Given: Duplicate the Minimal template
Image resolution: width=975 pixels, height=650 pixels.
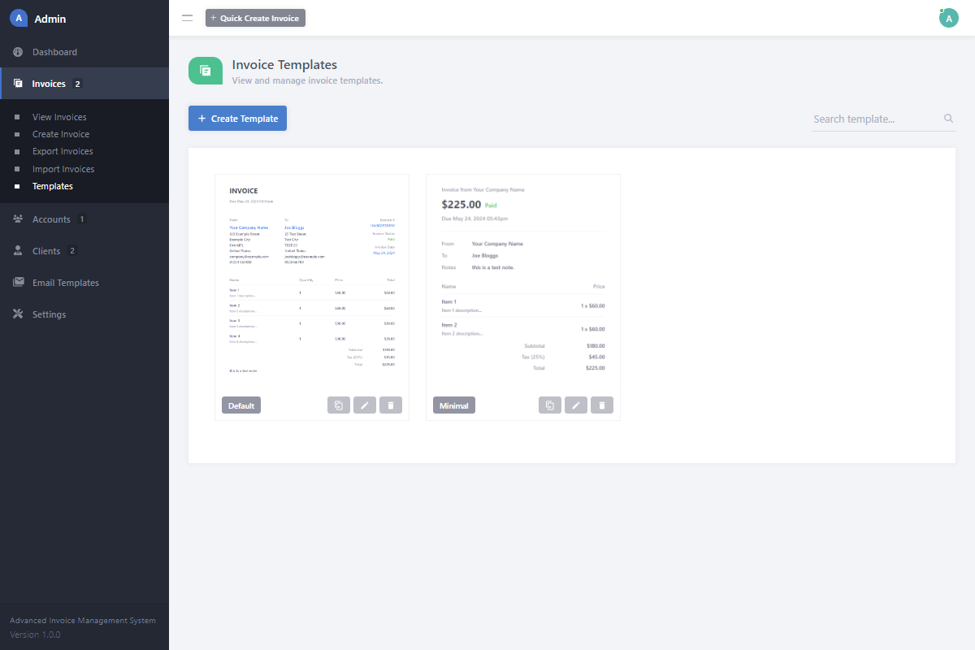Looking at the screenshot, I should tap(550, 405).
